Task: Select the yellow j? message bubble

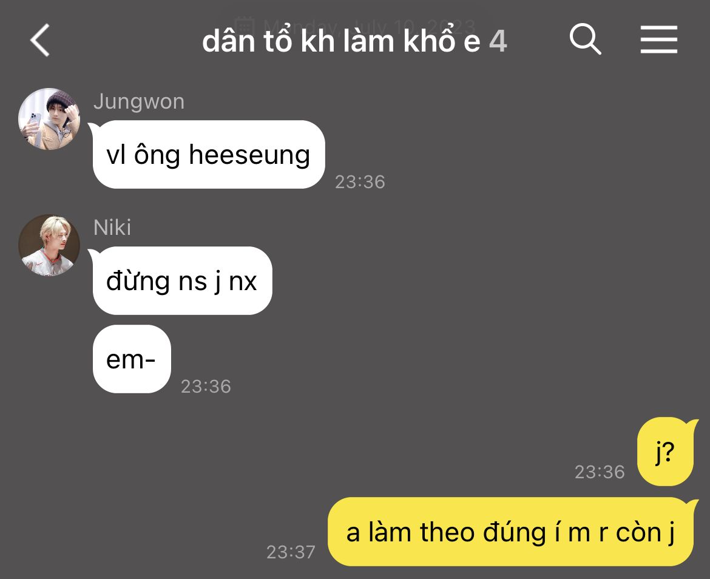Action: pos(666,452)
